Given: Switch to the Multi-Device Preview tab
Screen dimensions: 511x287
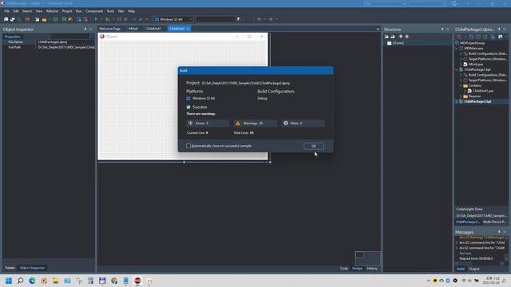Looking at the screenshot, I should click(x=495, y=222).
